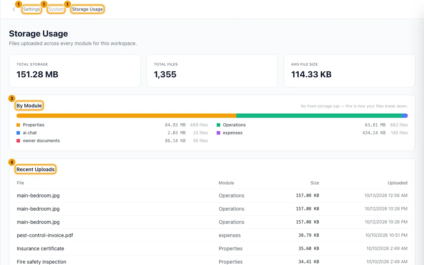Click the 489 files count
The image size is (424, 265).
tap(199, 125)
